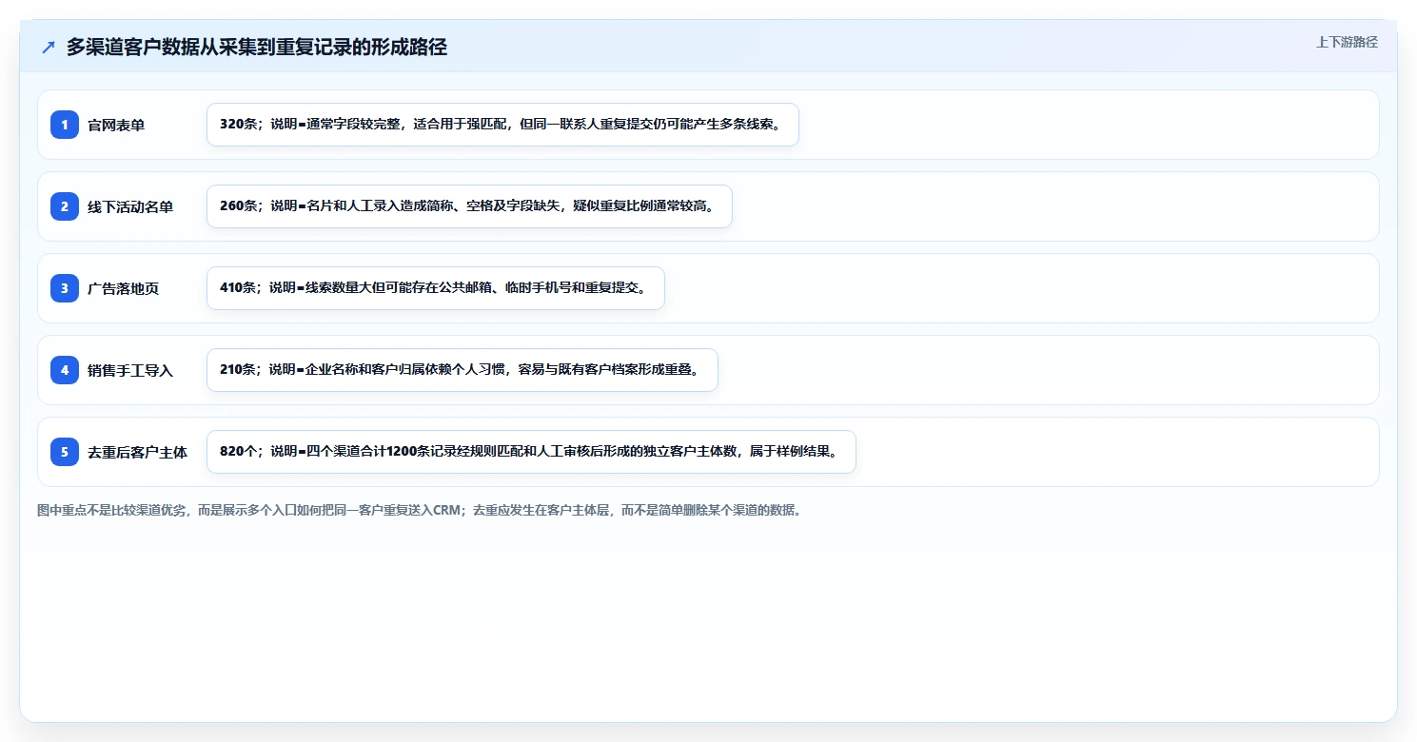Select the 上下游路径 label at top right

pyautogui.click(x=1347, y=42)
